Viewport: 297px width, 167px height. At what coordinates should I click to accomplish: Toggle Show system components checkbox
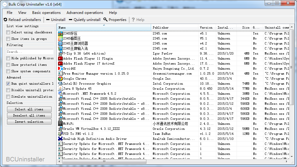8,71
